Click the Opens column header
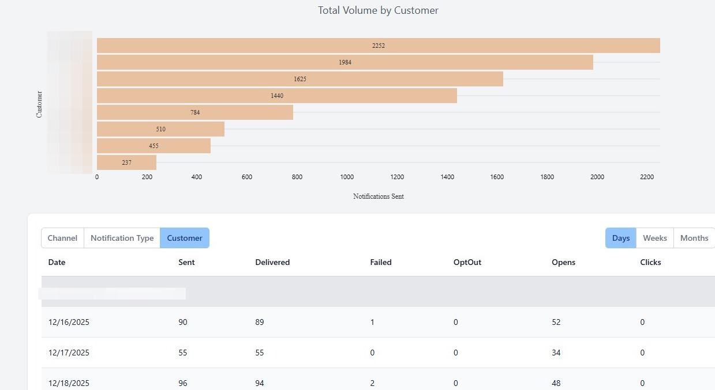The height and width of the screenshot is (390, 715). click(x=563, y=262)
